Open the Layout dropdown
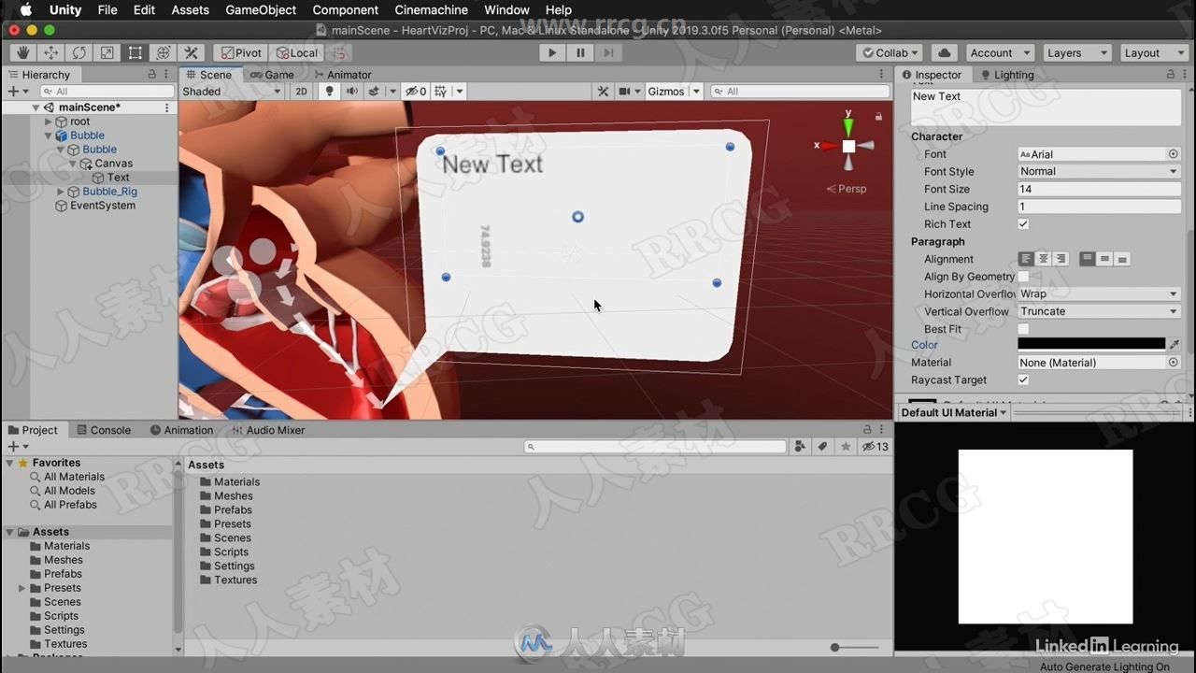Viewport: 1196px width, 673px height. (x=1153, y=53)
